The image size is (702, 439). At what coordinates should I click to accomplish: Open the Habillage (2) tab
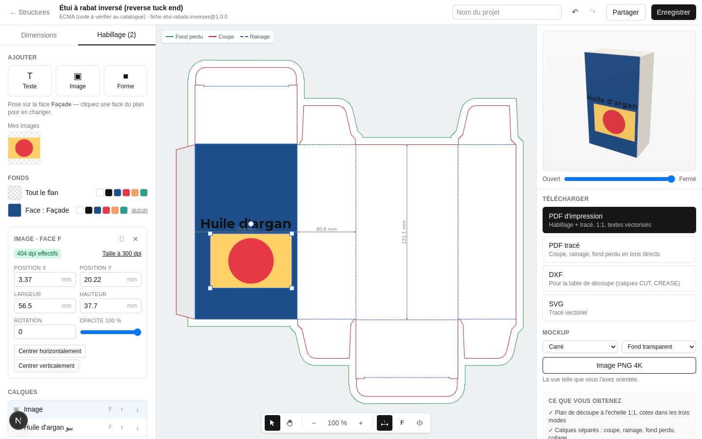click(x=117, y=35)
